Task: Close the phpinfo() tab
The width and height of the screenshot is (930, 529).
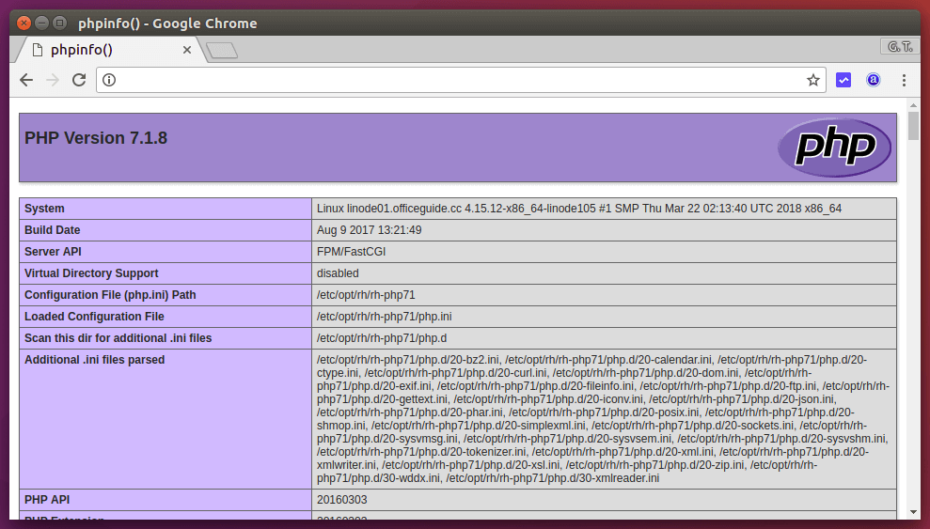Action: (x=187, y=50)
